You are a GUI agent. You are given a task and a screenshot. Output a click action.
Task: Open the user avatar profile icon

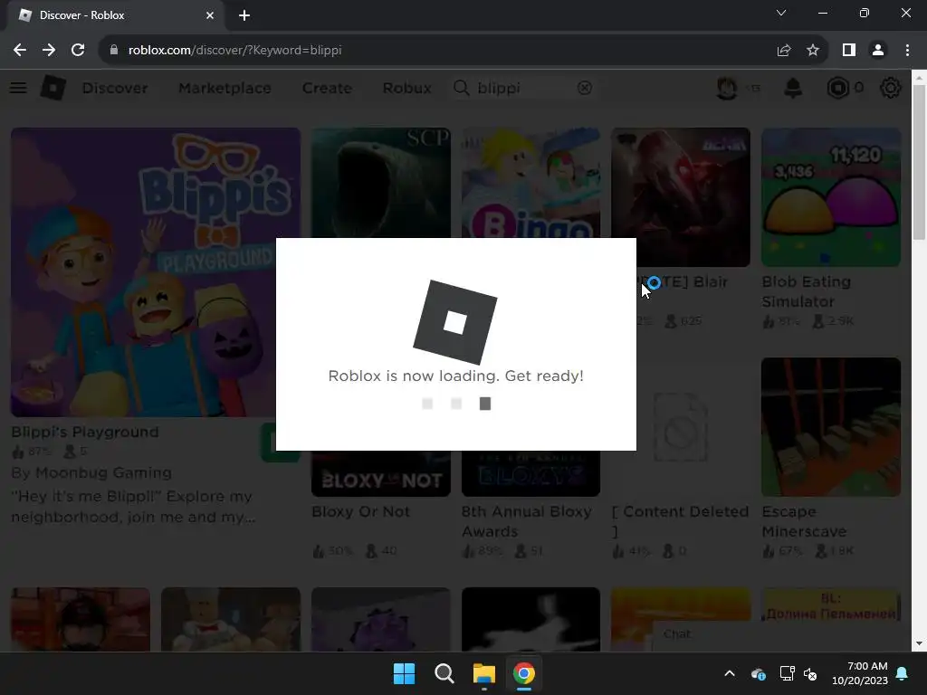click(727, 88)
